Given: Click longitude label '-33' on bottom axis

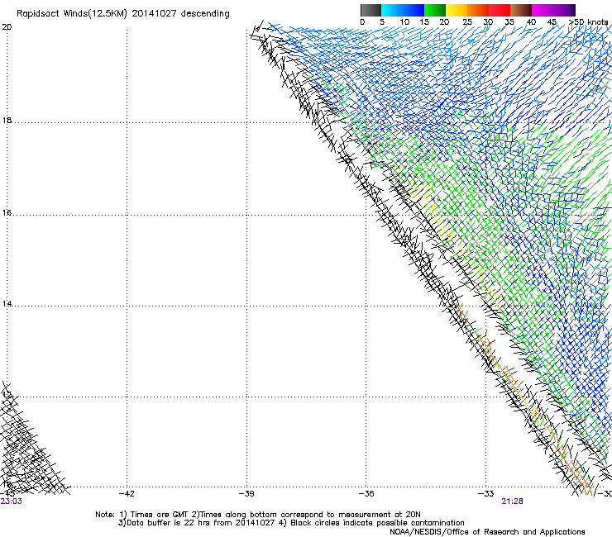Looking at the screenshot, I should point(486,494).
